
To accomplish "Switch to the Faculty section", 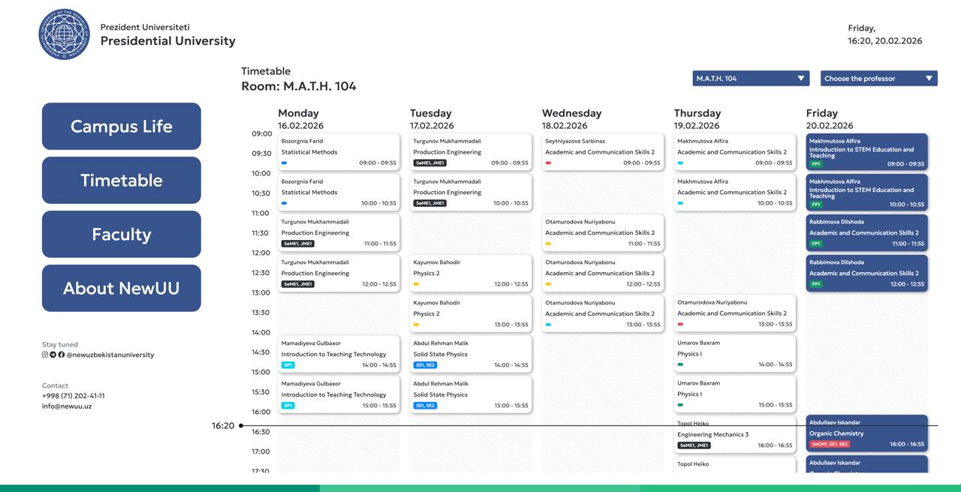I will pos(121,234).
